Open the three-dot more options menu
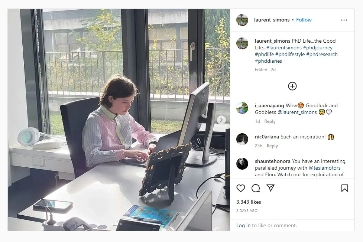363x242 pixels. tap(344, 20)
